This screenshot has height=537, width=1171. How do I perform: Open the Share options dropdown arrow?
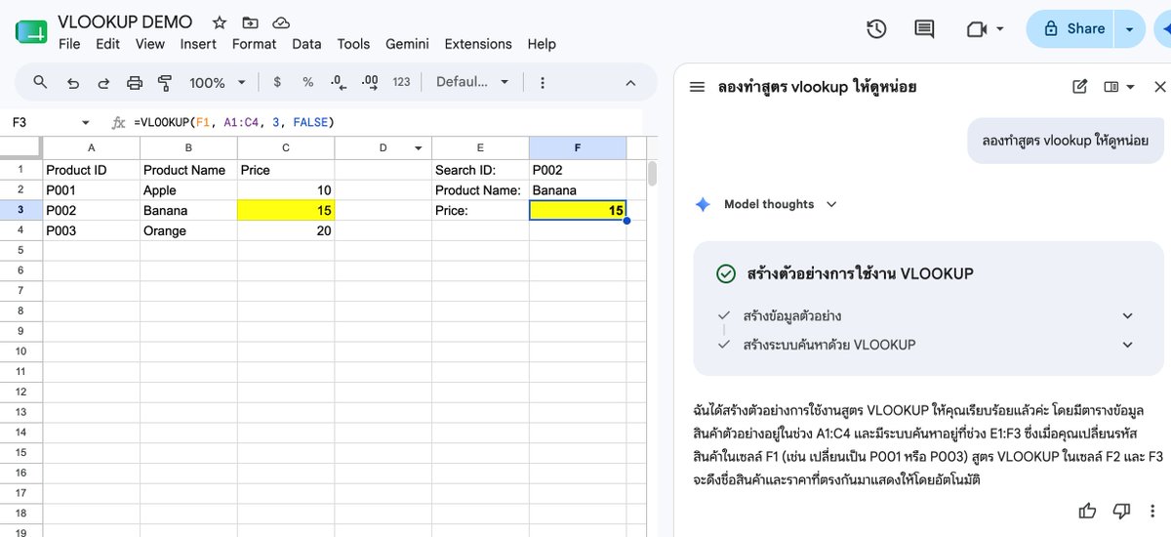tap(1130, 29)
